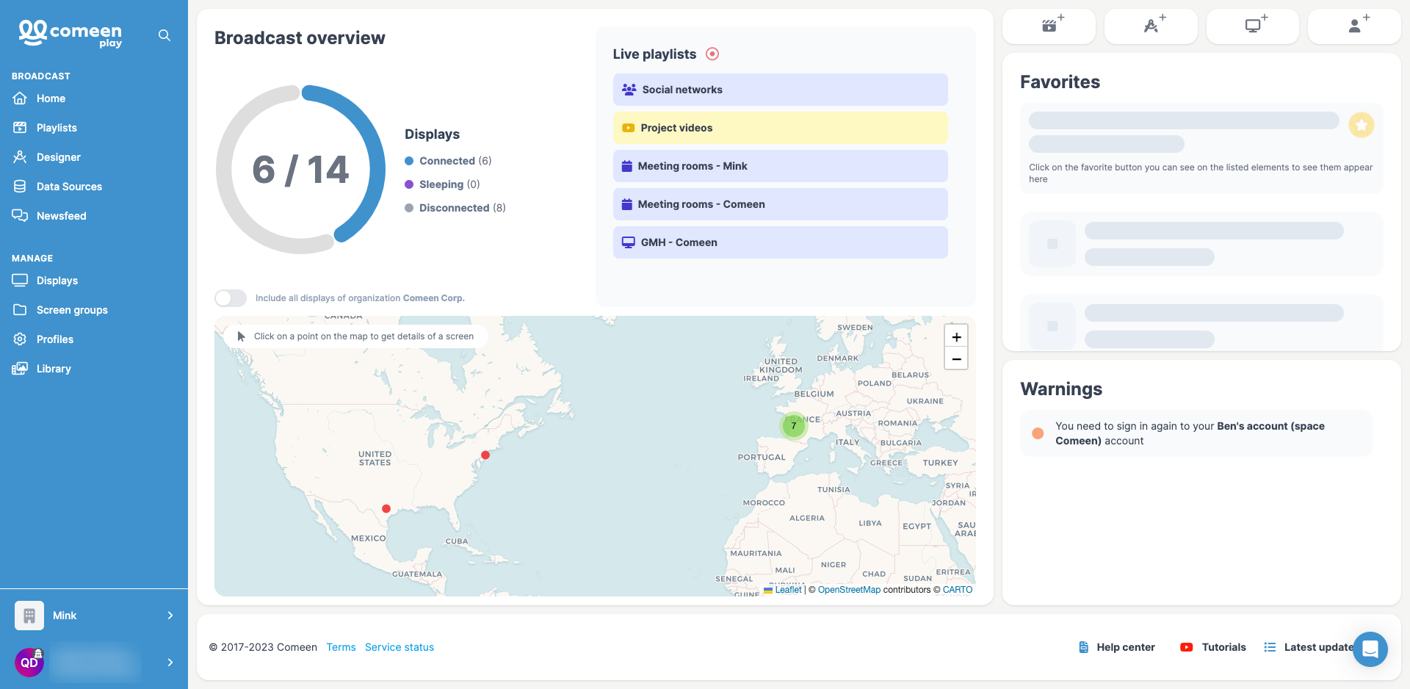This screenshot has height=689, width=1410.
Task: Click the Comeen play logo
Action: tap(70, 33)
